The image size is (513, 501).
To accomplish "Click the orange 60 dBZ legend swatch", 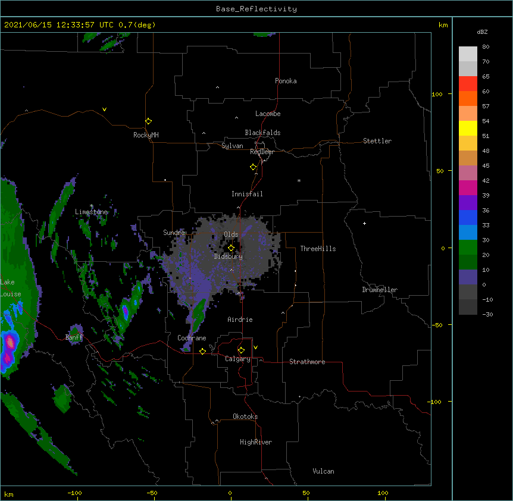I will 468,98.
